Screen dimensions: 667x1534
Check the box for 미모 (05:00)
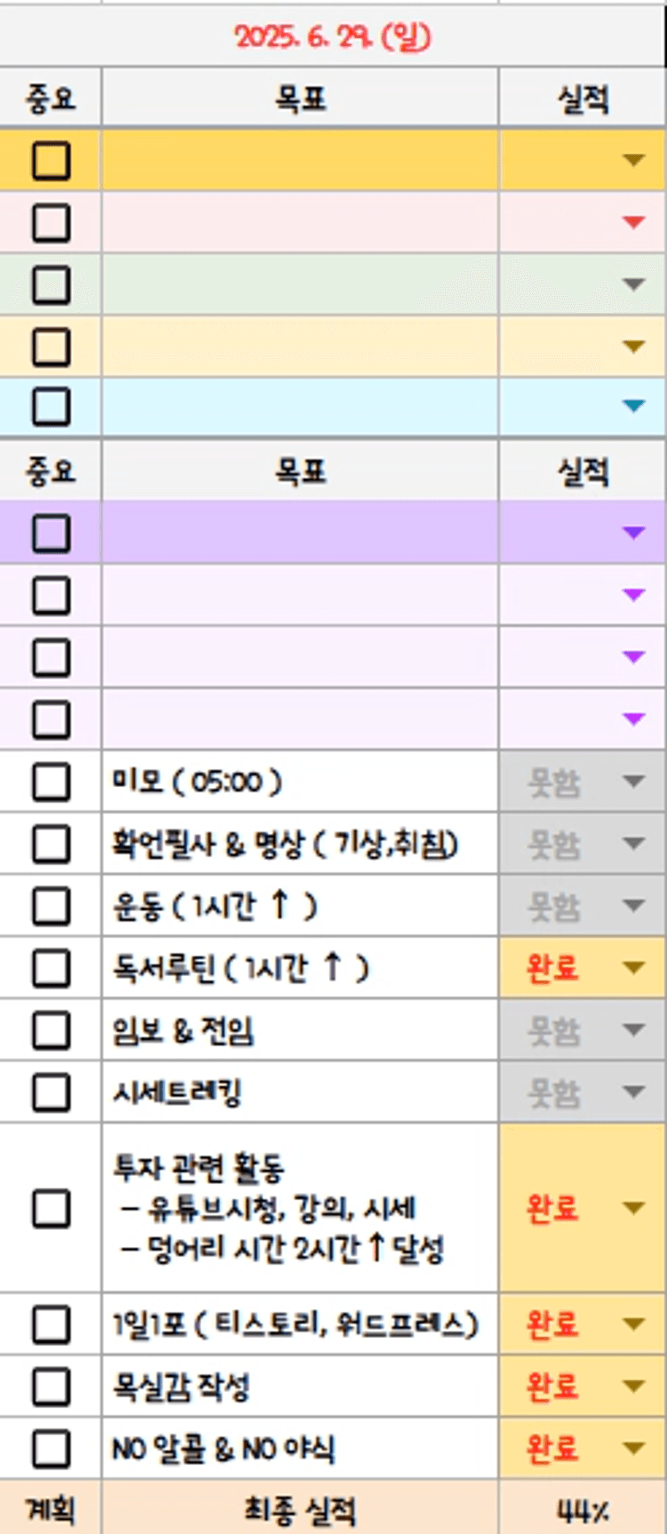pyautogui.click(x=51, y=782)
